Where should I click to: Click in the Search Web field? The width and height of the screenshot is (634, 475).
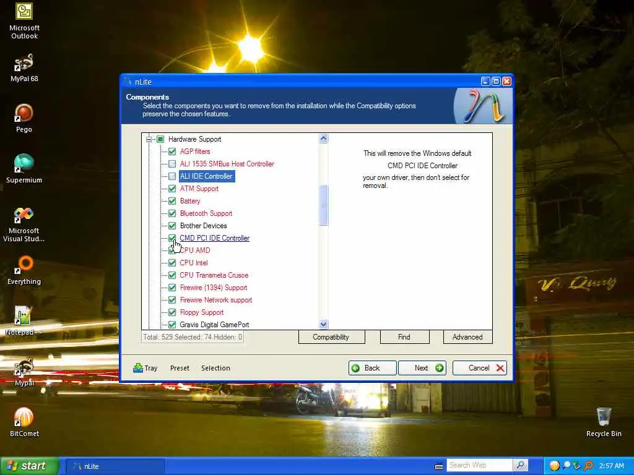pos(480,465)
